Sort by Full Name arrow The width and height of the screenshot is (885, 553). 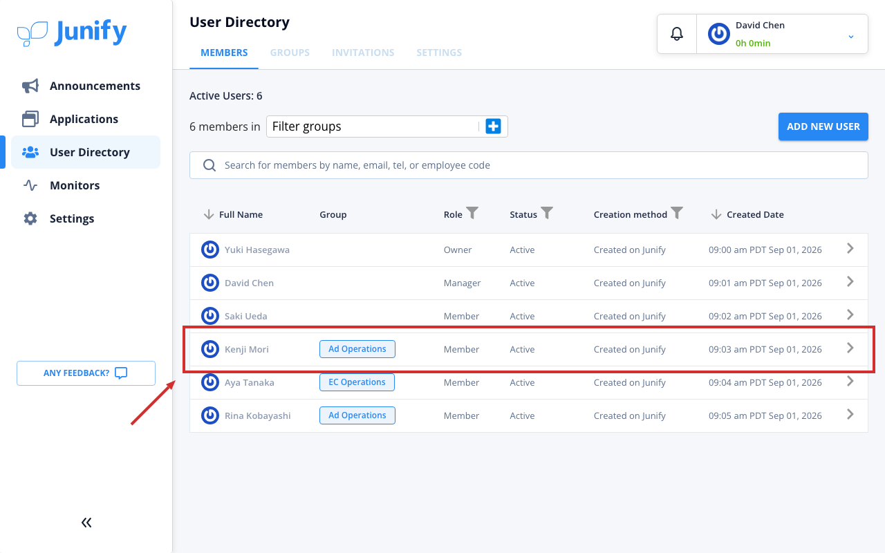tap(209, 214)
